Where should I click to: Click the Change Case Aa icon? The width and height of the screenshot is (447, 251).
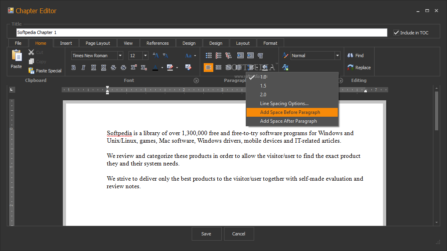188,56
